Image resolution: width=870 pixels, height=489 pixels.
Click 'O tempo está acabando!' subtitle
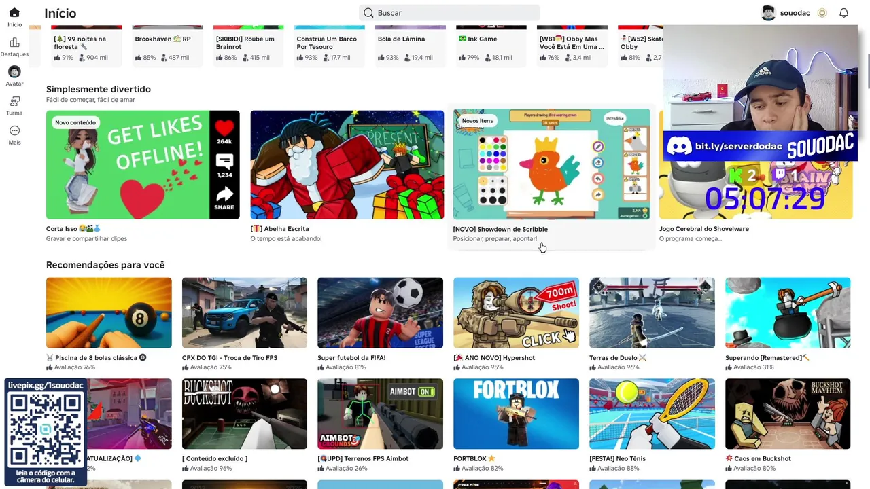coord(286,239)
